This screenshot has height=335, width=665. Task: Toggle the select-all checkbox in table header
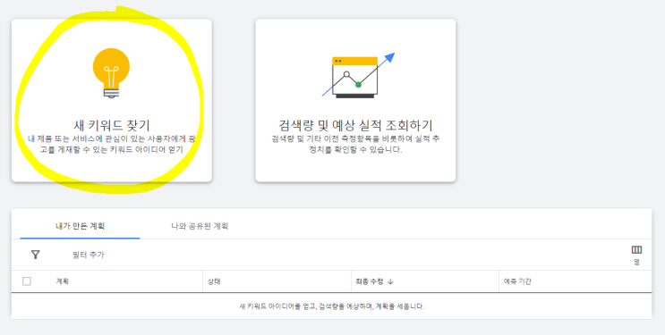click(27, 281)
